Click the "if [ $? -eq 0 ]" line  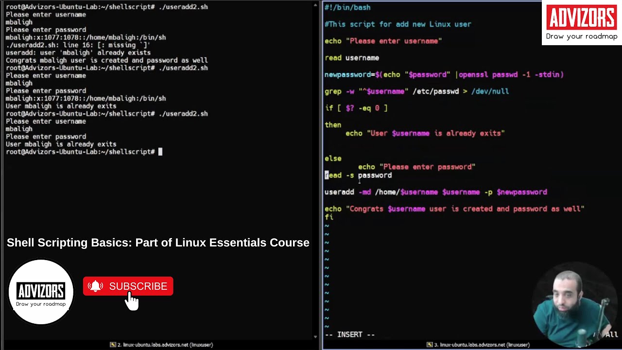pyautogui.click(x=356, y=108)
